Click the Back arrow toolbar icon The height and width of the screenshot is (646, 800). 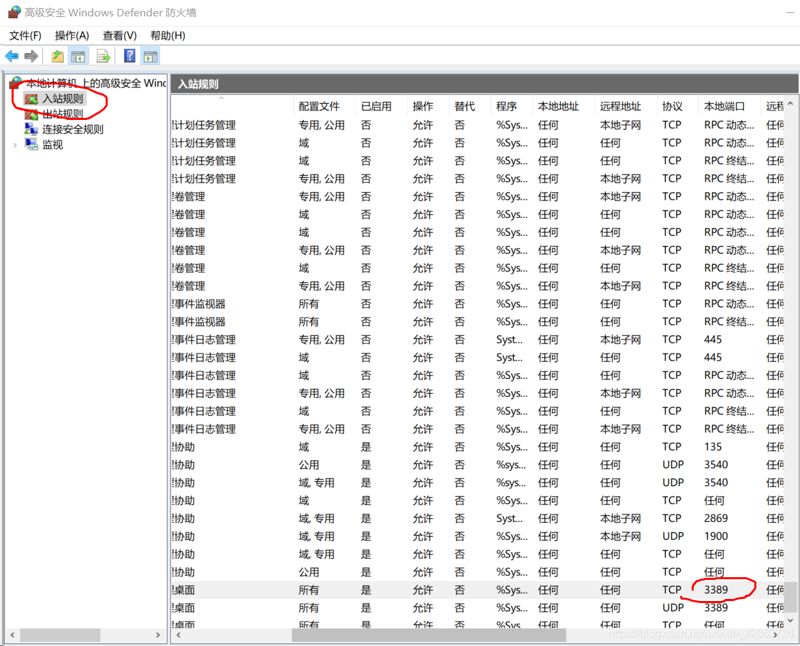coord(12,56)
